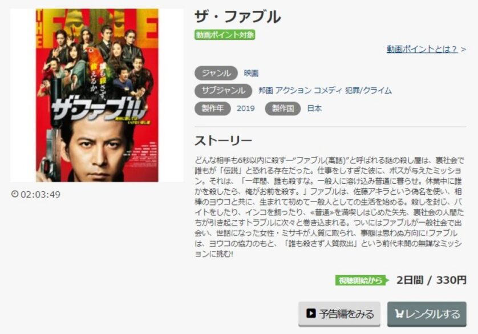The height and width of the screenshot is (334, 478).
Task: Open the 邦画 subgenre link
Action: [x=265, y=91]
